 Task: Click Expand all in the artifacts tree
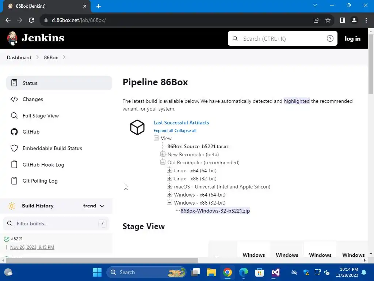[x=163, y=131]
